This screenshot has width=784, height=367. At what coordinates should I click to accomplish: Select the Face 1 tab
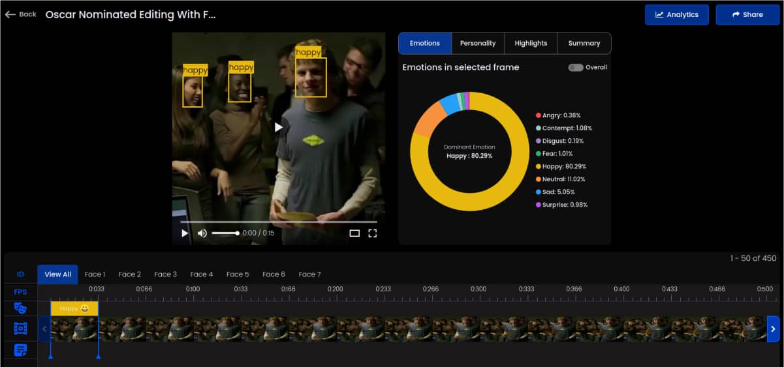tap(95, 274)
